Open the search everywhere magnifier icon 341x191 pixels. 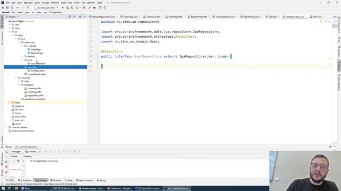105,7
